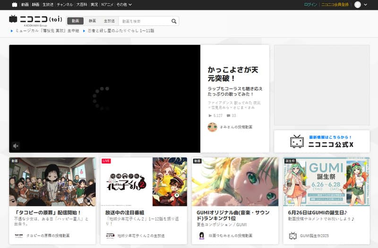This screenshot has height=248, width=378.
Task: Open 6月26日はGUMIの誕生日♪ title
Action: point(318,213)
